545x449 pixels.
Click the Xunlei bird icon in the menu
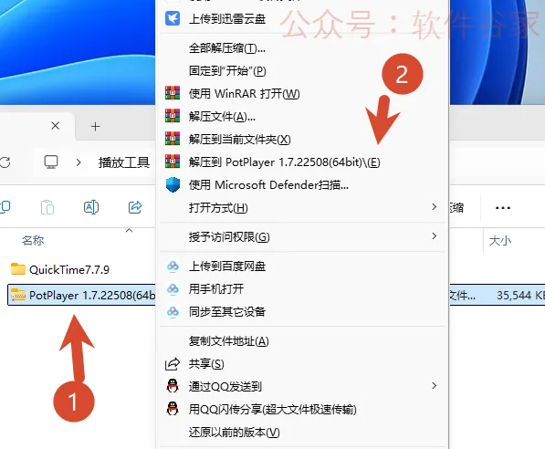click(173, 18)
